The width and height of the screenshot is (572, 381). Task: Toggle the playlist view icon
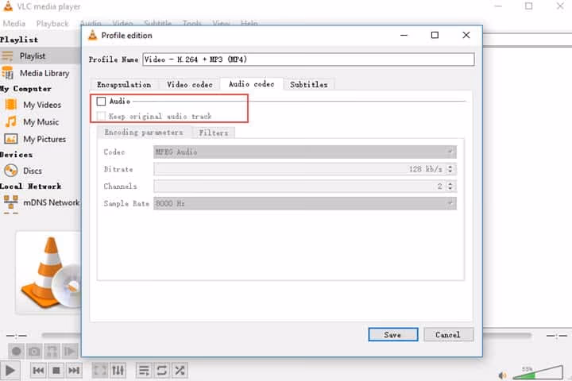144,370
